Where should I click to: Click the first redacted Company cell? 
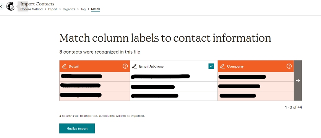click(256, 77)
